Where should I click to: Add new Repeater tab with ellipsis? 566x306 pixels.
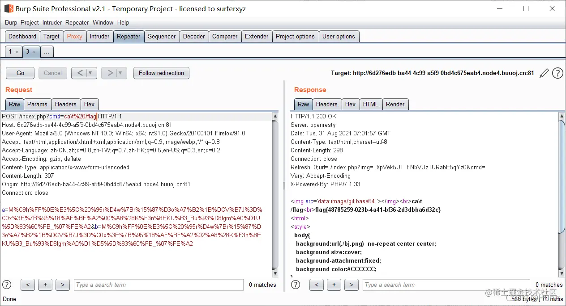[x=47, y=52]
